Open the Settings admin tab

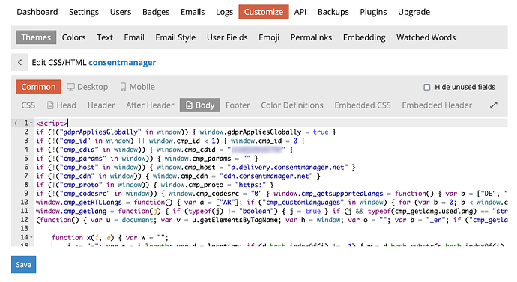coord(84,12)
